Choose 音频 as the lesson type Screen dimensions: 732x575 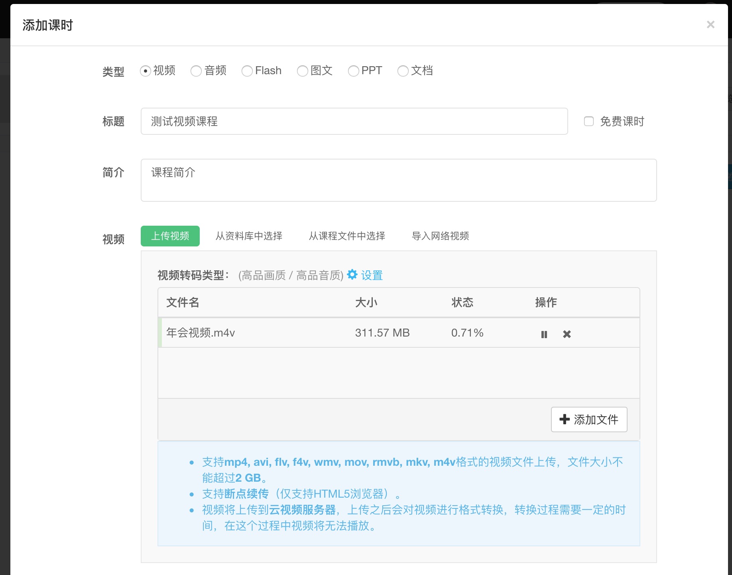(196, 71)
